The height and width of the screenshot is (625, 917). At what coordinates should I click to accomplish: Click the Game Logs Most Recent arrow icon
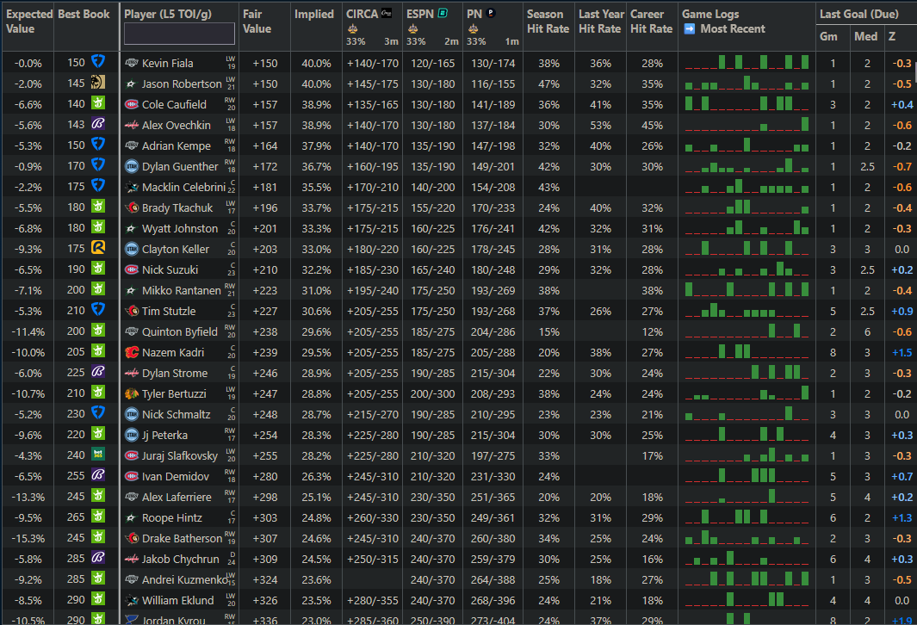(x=690, y=28)
